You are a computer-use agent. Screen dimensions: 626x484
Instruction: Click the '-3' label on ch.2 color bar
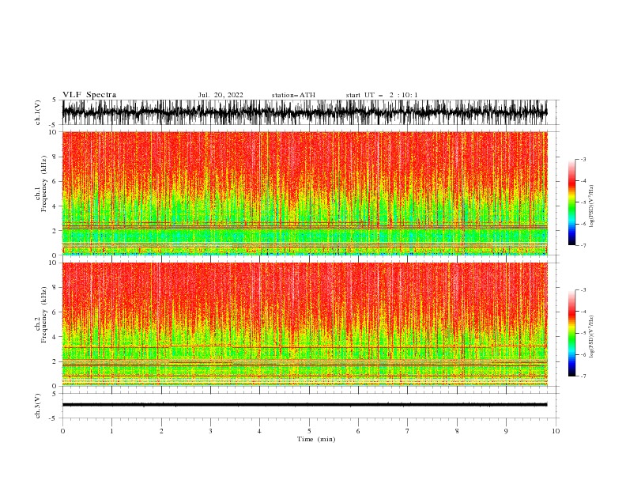(583, 290)
